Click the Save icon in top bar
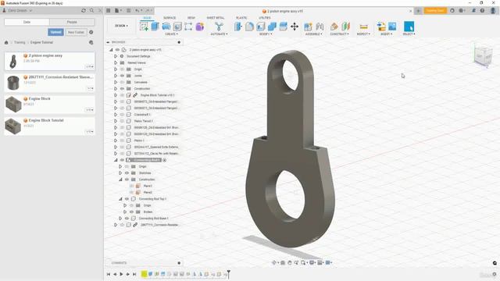Viewport: 500px width, 281px height. [128, 10]
